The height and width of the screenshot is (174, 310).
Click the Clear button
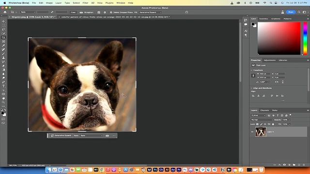coord(73,12)
